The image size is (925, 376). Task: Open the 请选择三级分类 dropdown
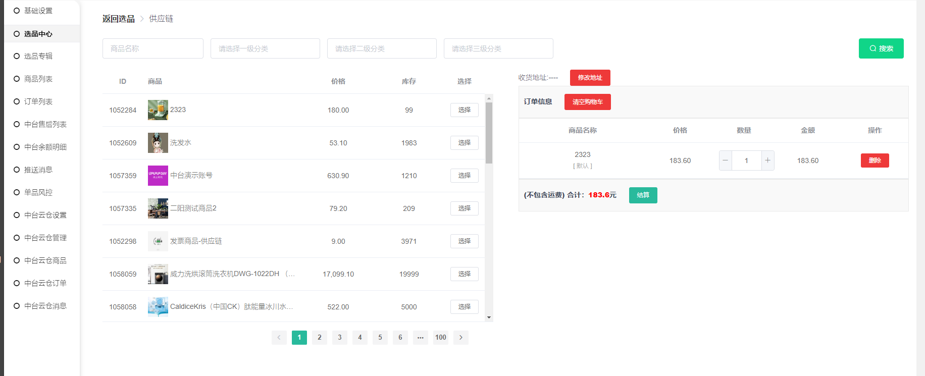[498, 48]
